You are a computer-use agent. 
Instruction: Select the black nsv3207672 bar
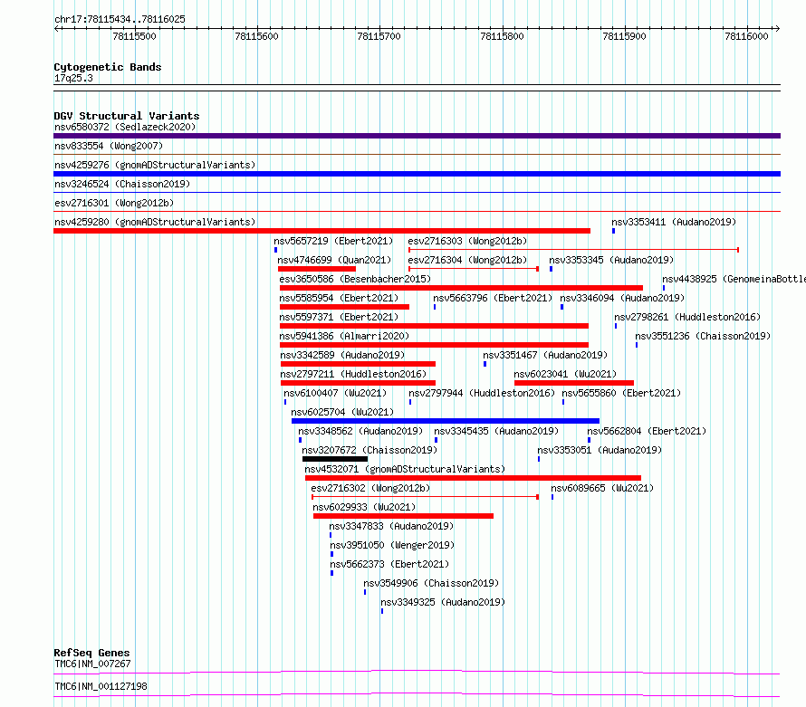point(335,459)
